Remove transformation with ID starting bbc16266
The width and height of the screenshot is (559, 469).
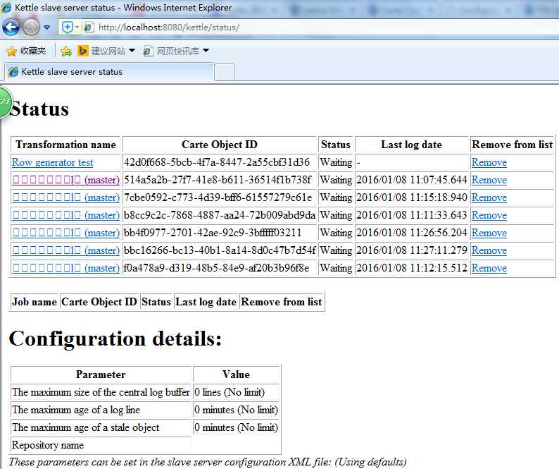489,250
